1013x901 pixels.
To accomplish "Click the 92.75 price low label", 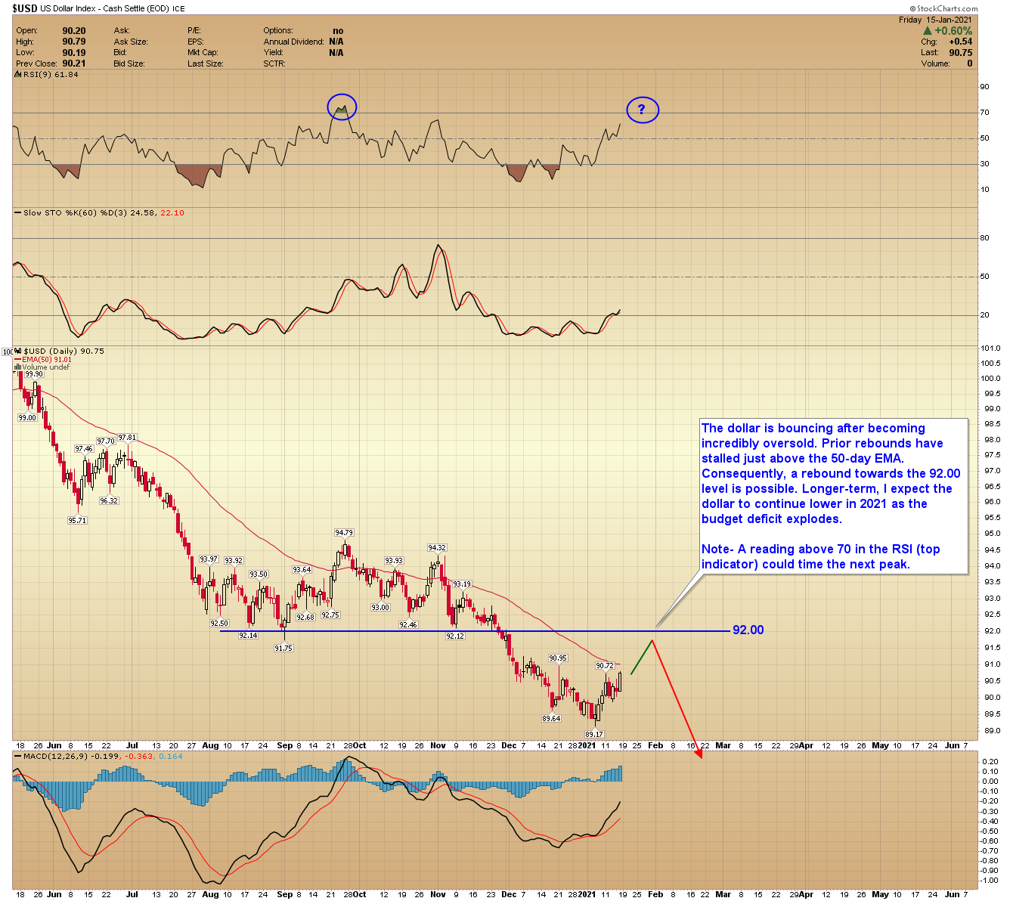I will [x=330, y=615].
